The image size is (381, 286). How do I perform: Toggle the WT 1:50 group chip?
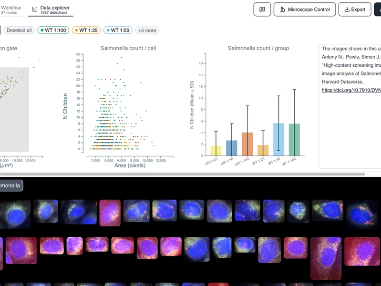pos(118,30)
